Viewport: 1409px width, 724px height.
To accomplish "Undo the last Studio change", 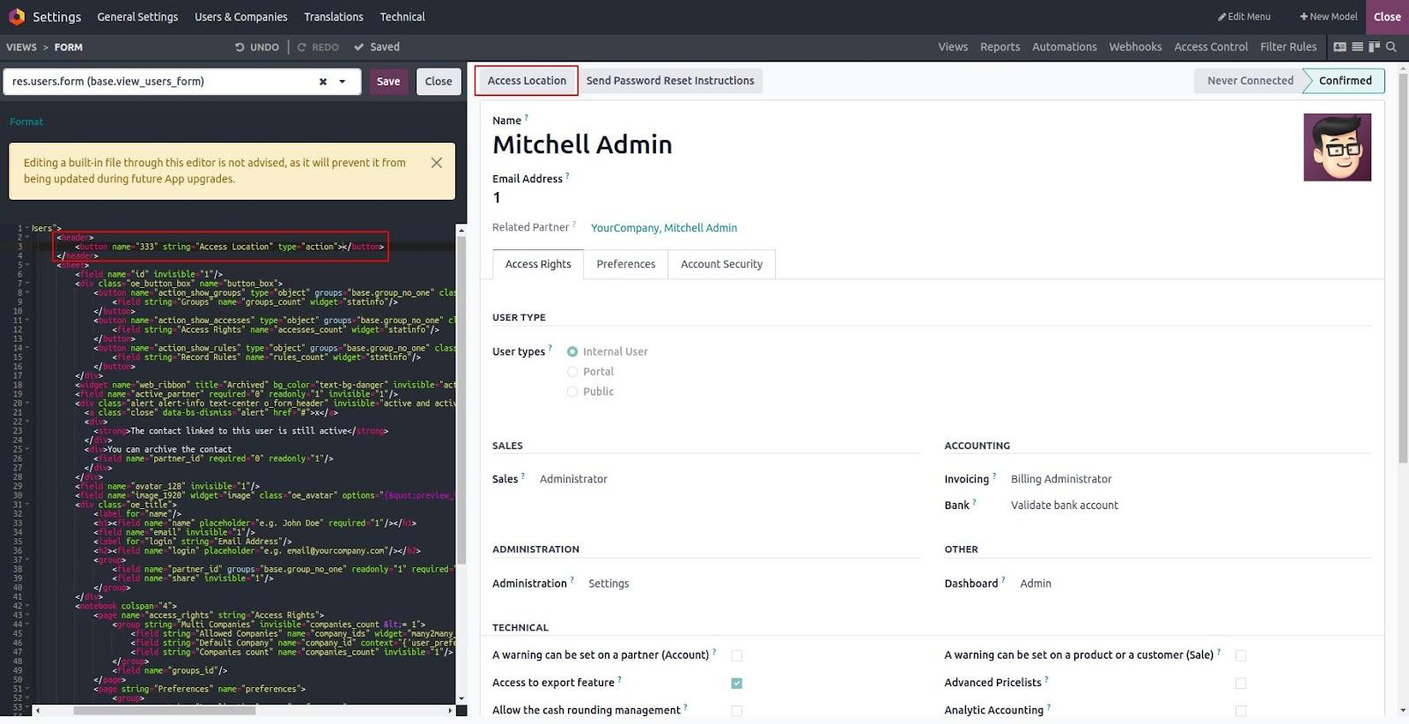I will pyautogui.click(x=256, y=48).
